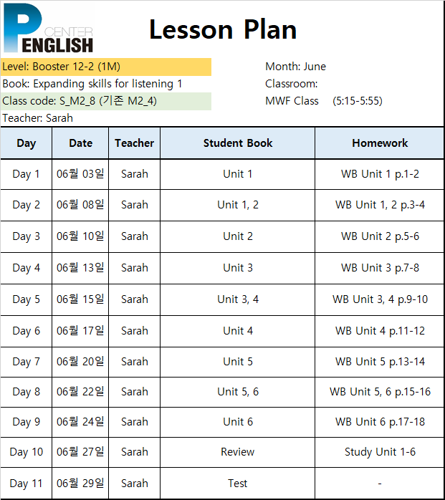445x500 pixels.
Task: Click the Day 1 date 06월 03일
Action: tap(80, 174)
